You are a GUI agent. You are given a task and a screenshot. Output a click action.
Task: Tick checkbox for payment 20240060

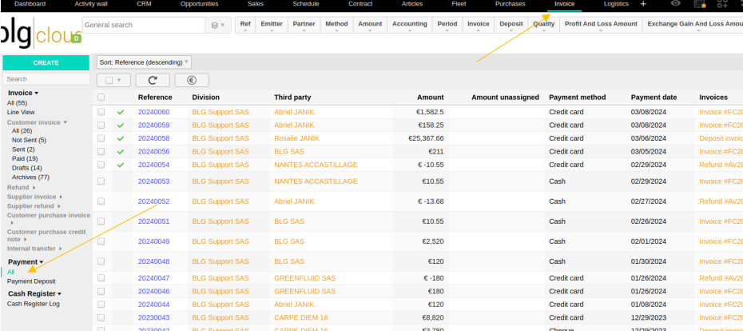pyautogui.click(x=101, y=112)
